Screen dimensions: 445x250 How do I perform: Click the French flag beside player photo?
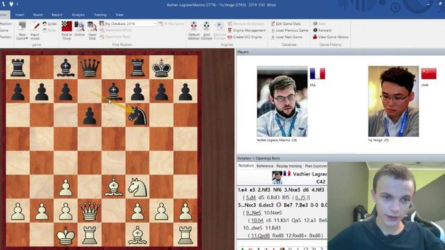tap(317, 74)
